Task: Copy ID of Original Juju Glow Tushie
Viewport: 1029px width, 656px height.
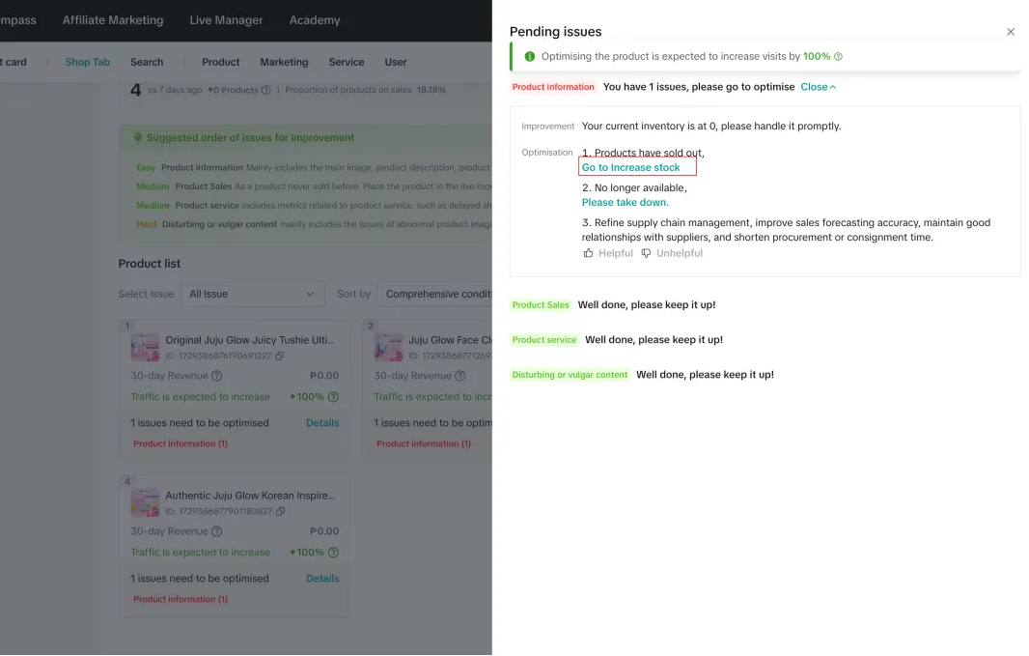Action: 280,356
